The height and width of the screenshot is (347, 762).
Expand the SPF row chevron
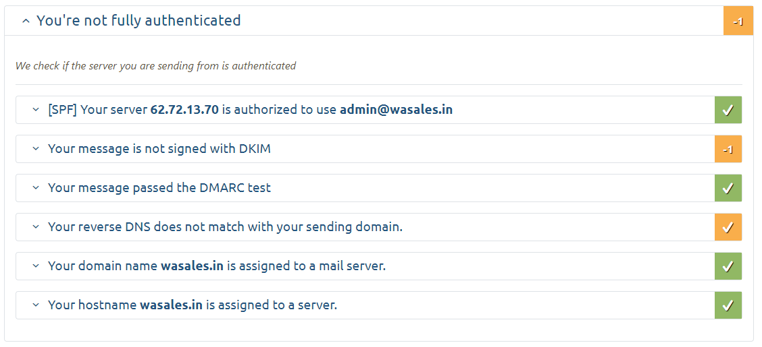pos(35,110)
